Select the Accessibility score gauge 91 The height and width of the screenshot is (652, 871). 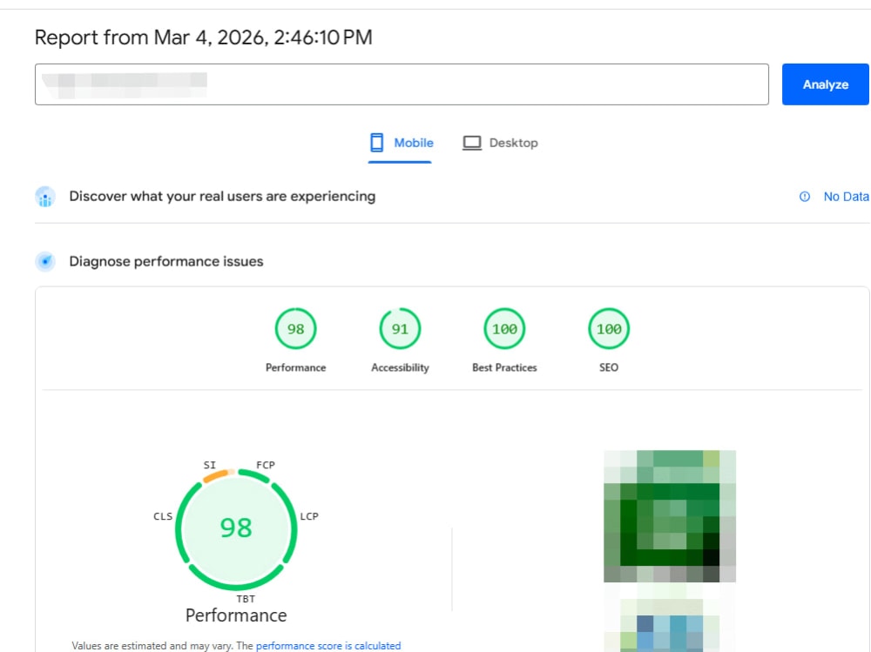[x=400, y=329]
